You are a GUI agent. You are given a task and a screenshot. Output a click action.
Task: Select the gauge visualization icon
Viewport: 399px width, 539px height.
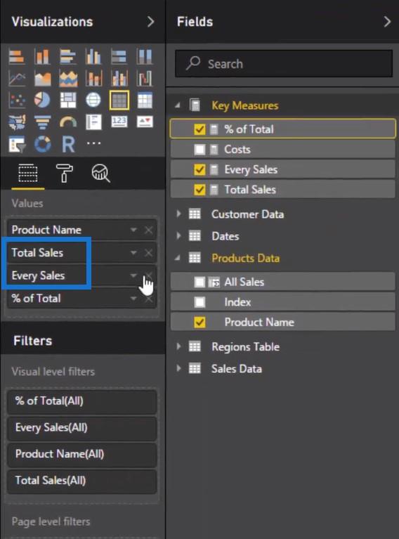pyautogui.click(x=68, y=122)
